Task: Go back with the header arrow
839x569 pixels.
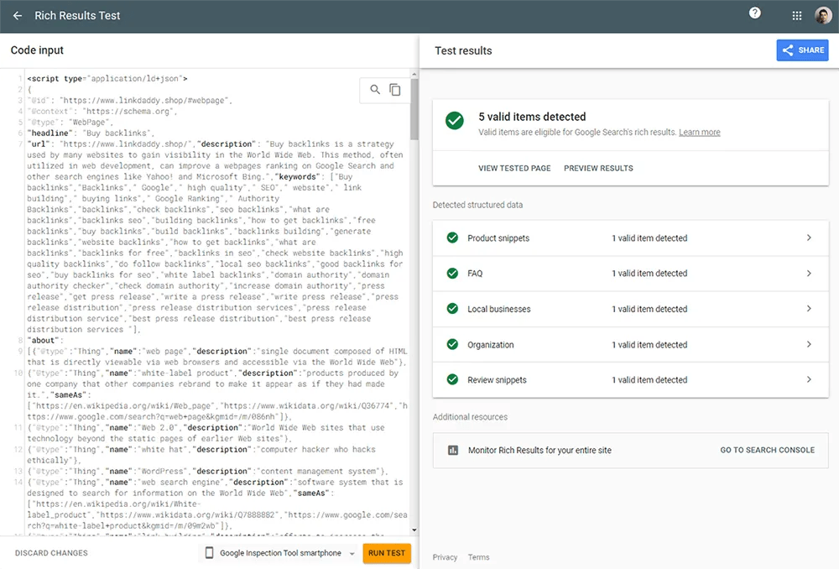Action: click(x=18, y=15)
